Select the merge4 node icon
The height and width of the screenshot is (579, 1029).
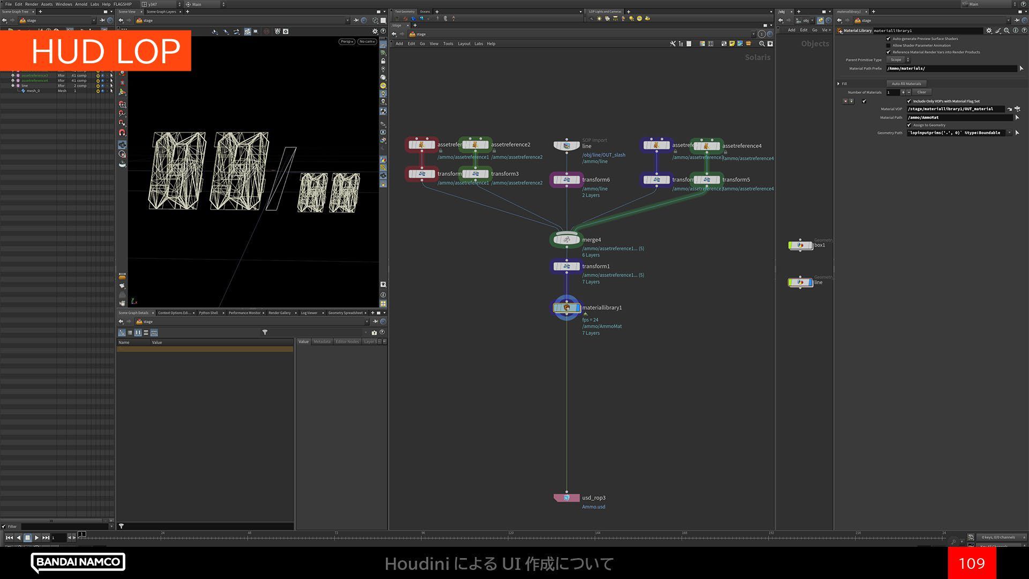click(566, 240)
